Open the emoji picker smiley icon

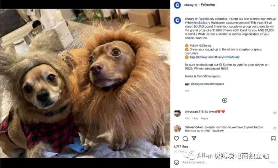[x=176, y=162]
